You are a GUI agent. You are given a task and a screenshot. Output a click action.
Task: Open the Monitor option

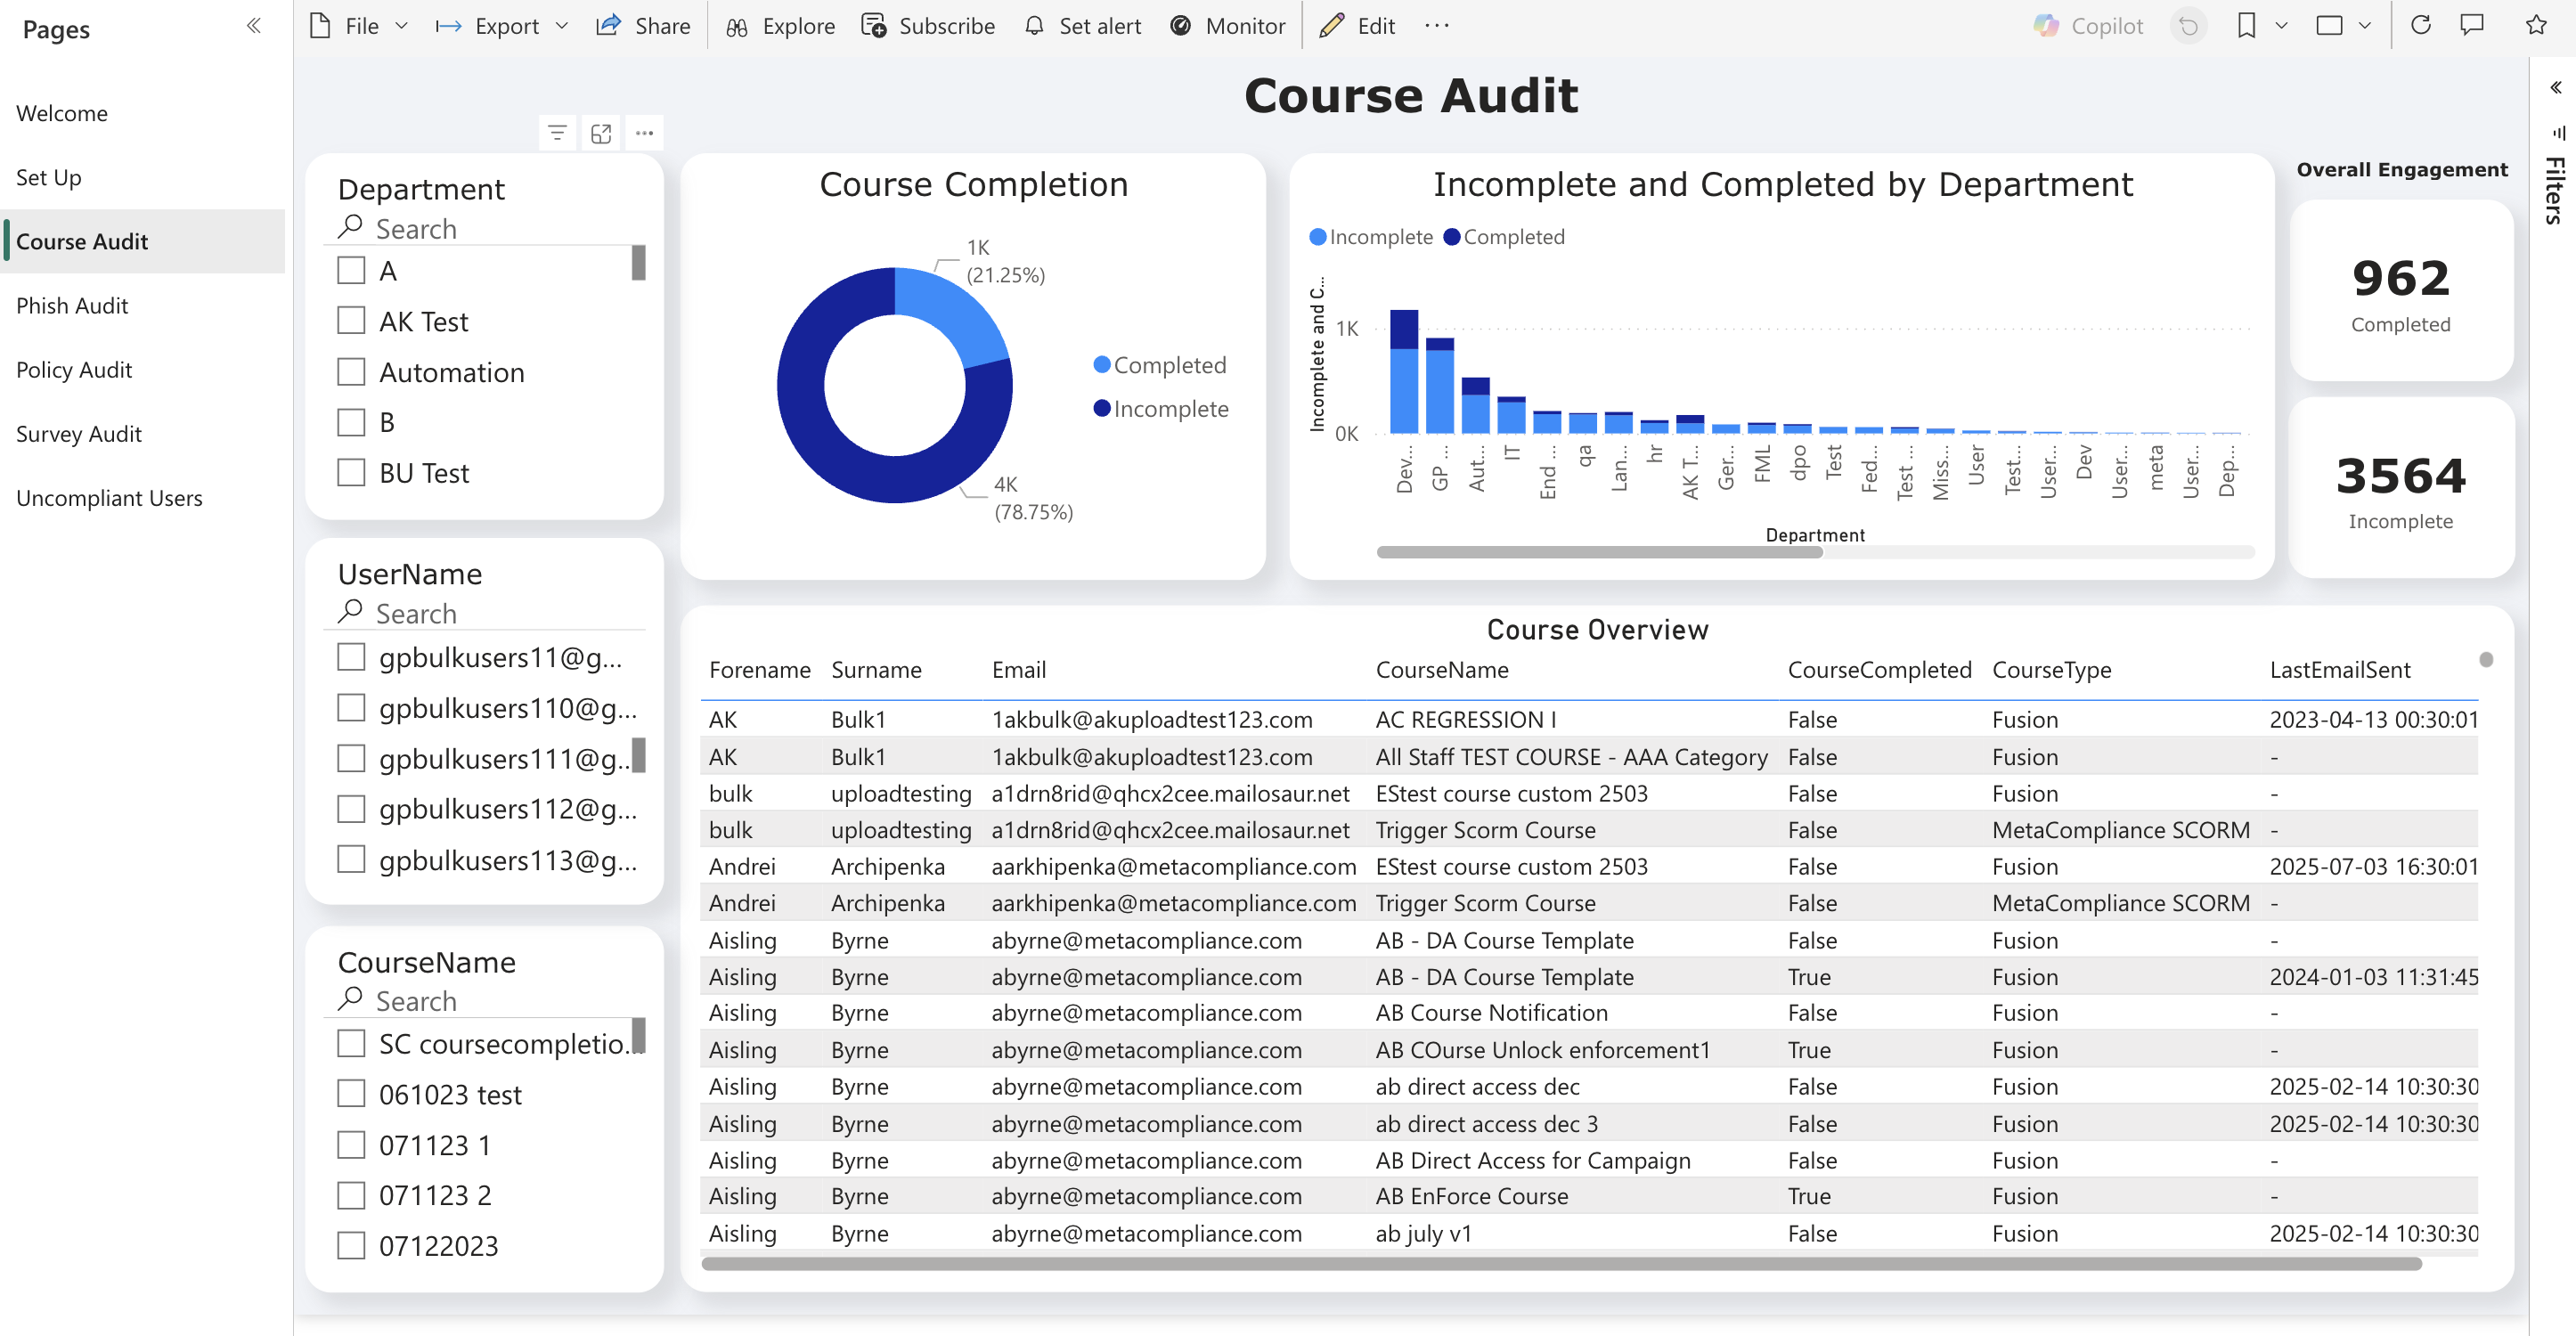1227,26
